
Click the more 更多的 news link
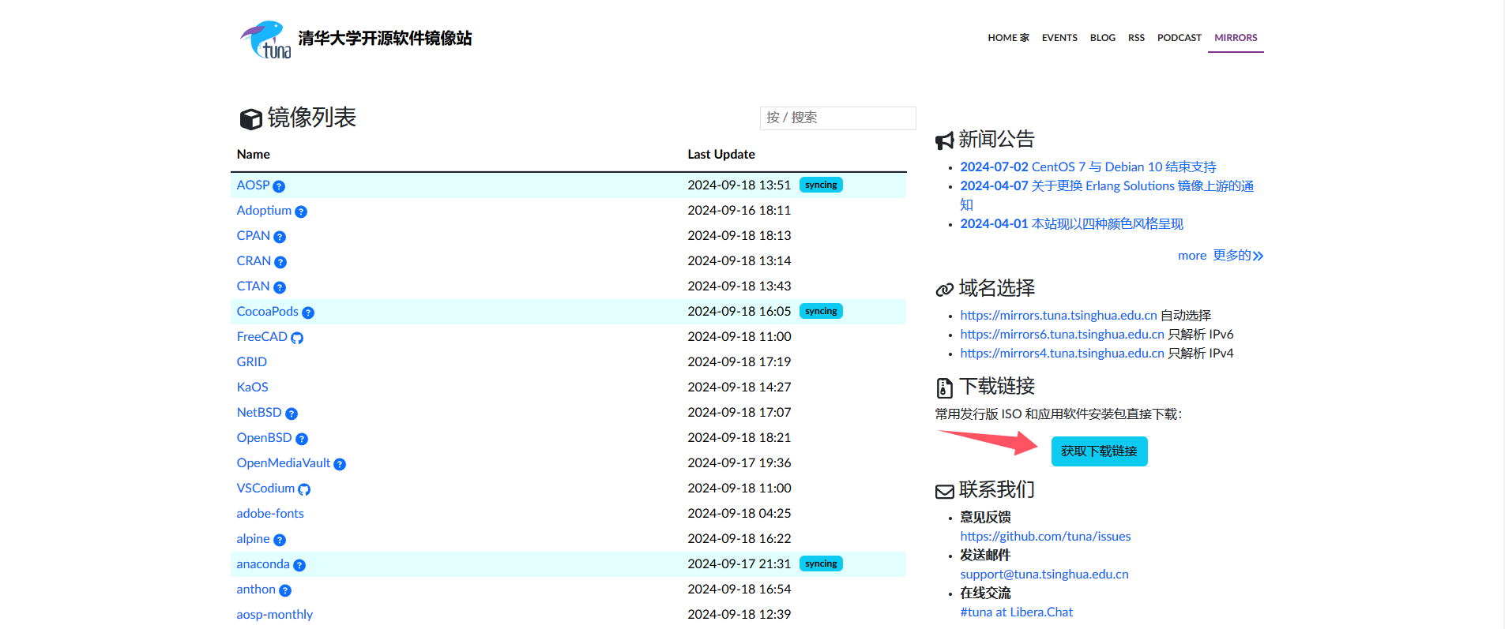1221,255
